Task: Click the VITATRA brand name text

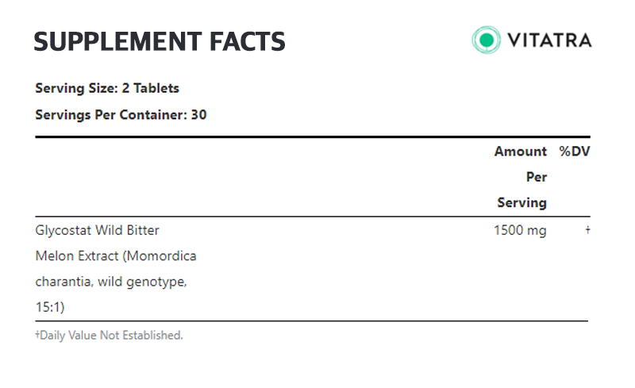Action: 549,40
